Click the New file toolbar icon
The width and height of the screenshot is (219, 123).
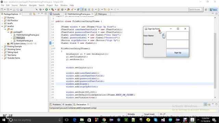pos(2,10)
